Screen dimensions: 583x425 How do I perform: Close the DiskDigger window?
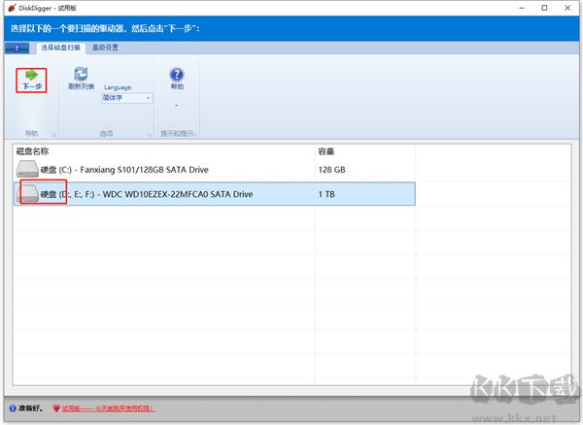(x=567, y=8)
